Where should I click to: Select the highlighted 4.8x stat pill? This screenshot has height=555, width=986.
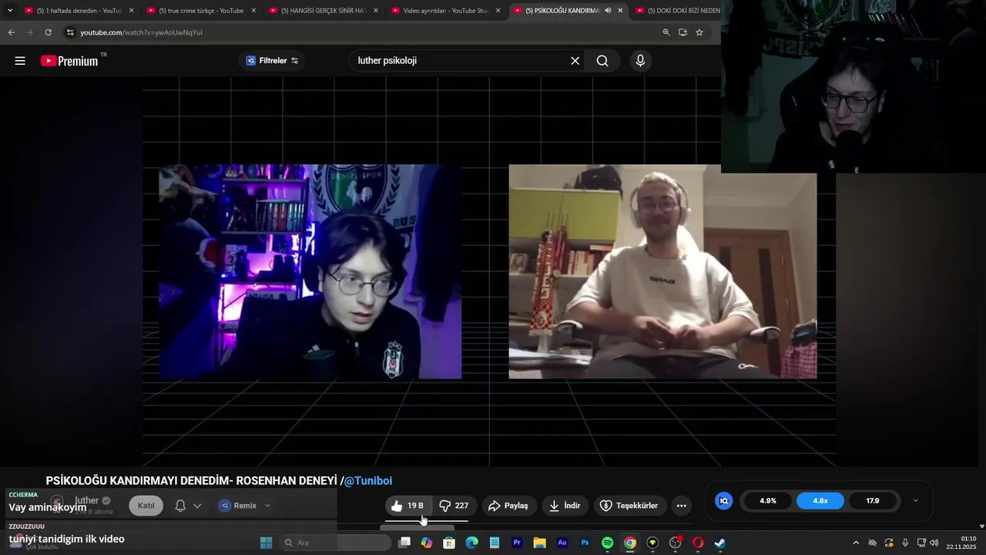coord(820,501)
